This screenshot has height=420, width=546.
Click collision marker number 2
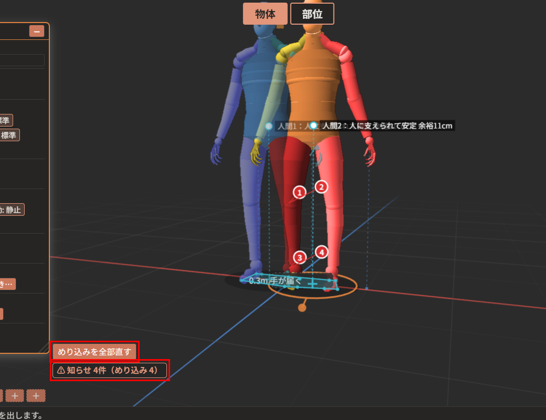click(x=321, y=187)
